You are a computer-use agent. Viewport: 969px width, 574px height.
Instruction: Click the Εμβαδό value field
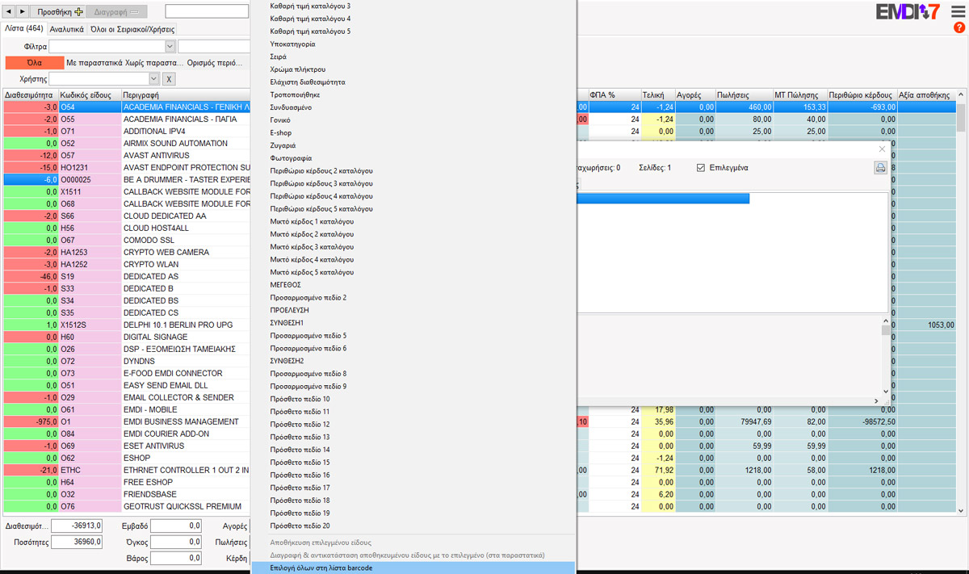(x=176, y=526)
